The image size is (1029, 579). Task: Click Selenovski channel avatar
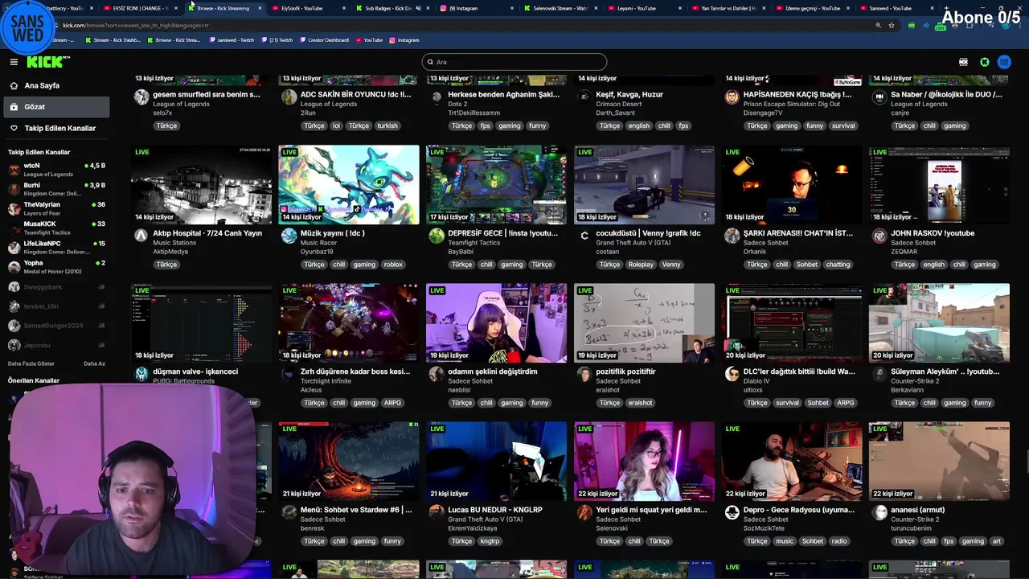click(x=584, y=512)
